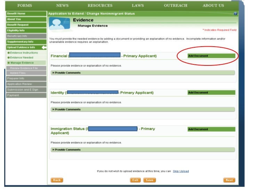253x190 pixels.
Task: Select Beneficiary Info sidebar item
Action: click(x=26, y=36)
